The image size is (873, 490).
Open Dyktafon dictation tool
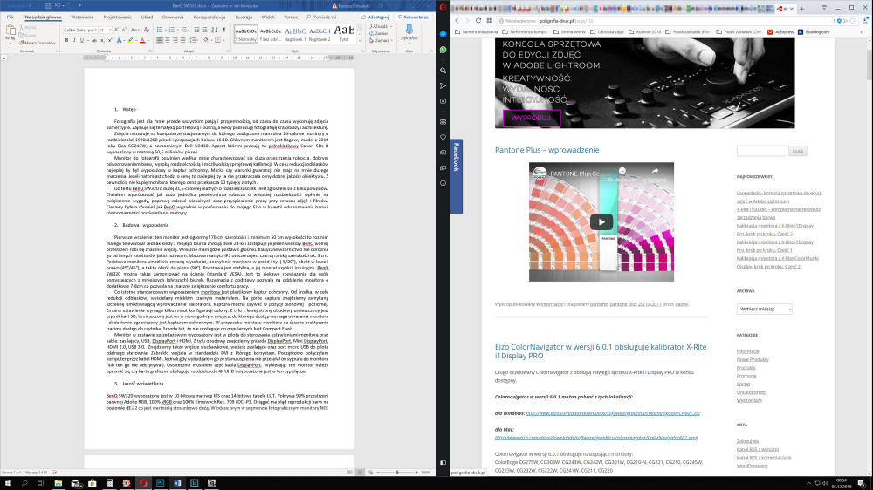pos(409,32)
